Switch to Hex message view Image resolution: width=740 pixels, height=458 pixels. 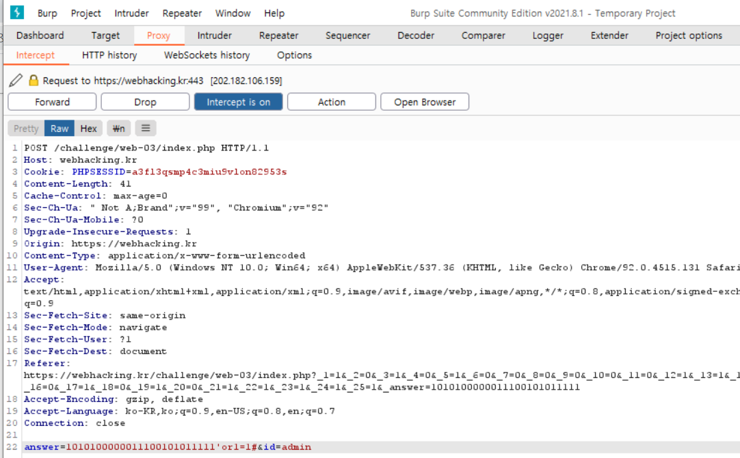point(88,129)
